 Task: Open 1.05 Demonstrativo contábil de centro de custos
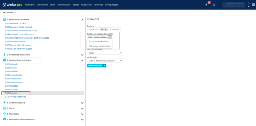pos(27,38)
